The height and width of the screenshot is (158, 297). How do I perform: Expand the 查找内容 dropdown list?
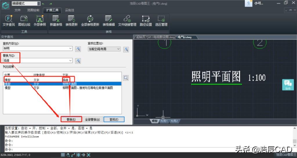click(x=70, y=49)
